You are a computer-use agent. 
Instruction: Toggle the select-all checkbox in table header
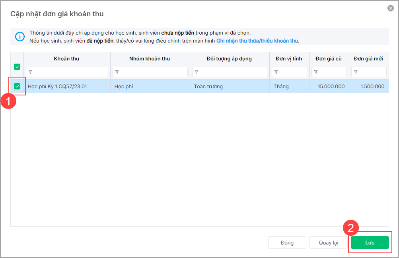17,67
